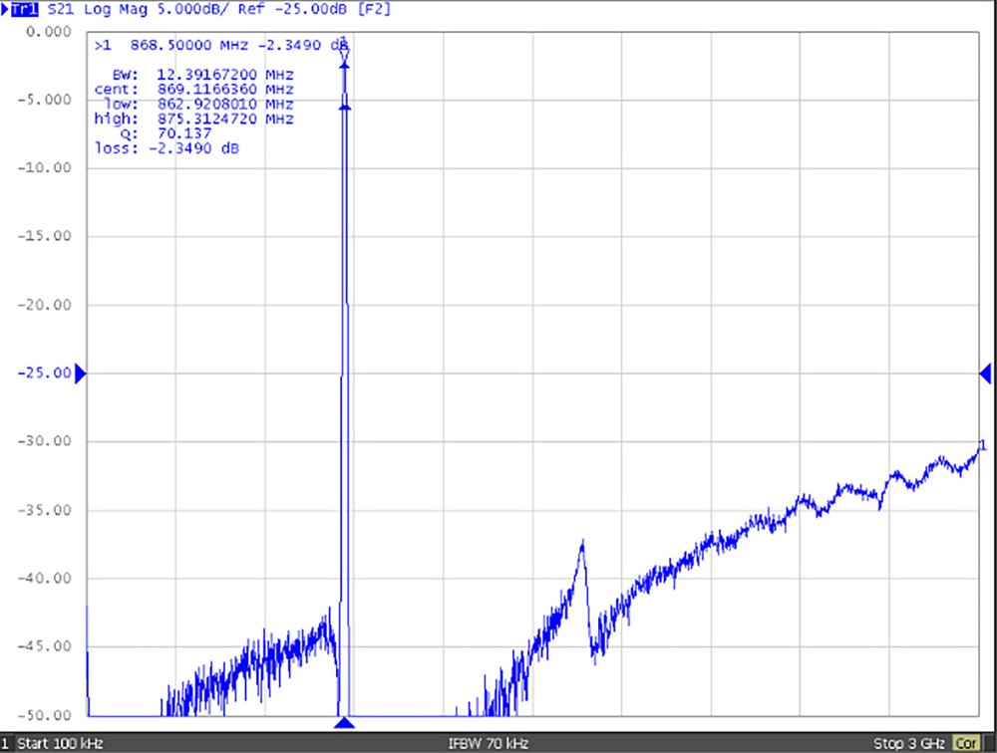Click the left reference level arrow at -25.00
The height and width of the screenshot is (753, 997).
coord(80,373)
